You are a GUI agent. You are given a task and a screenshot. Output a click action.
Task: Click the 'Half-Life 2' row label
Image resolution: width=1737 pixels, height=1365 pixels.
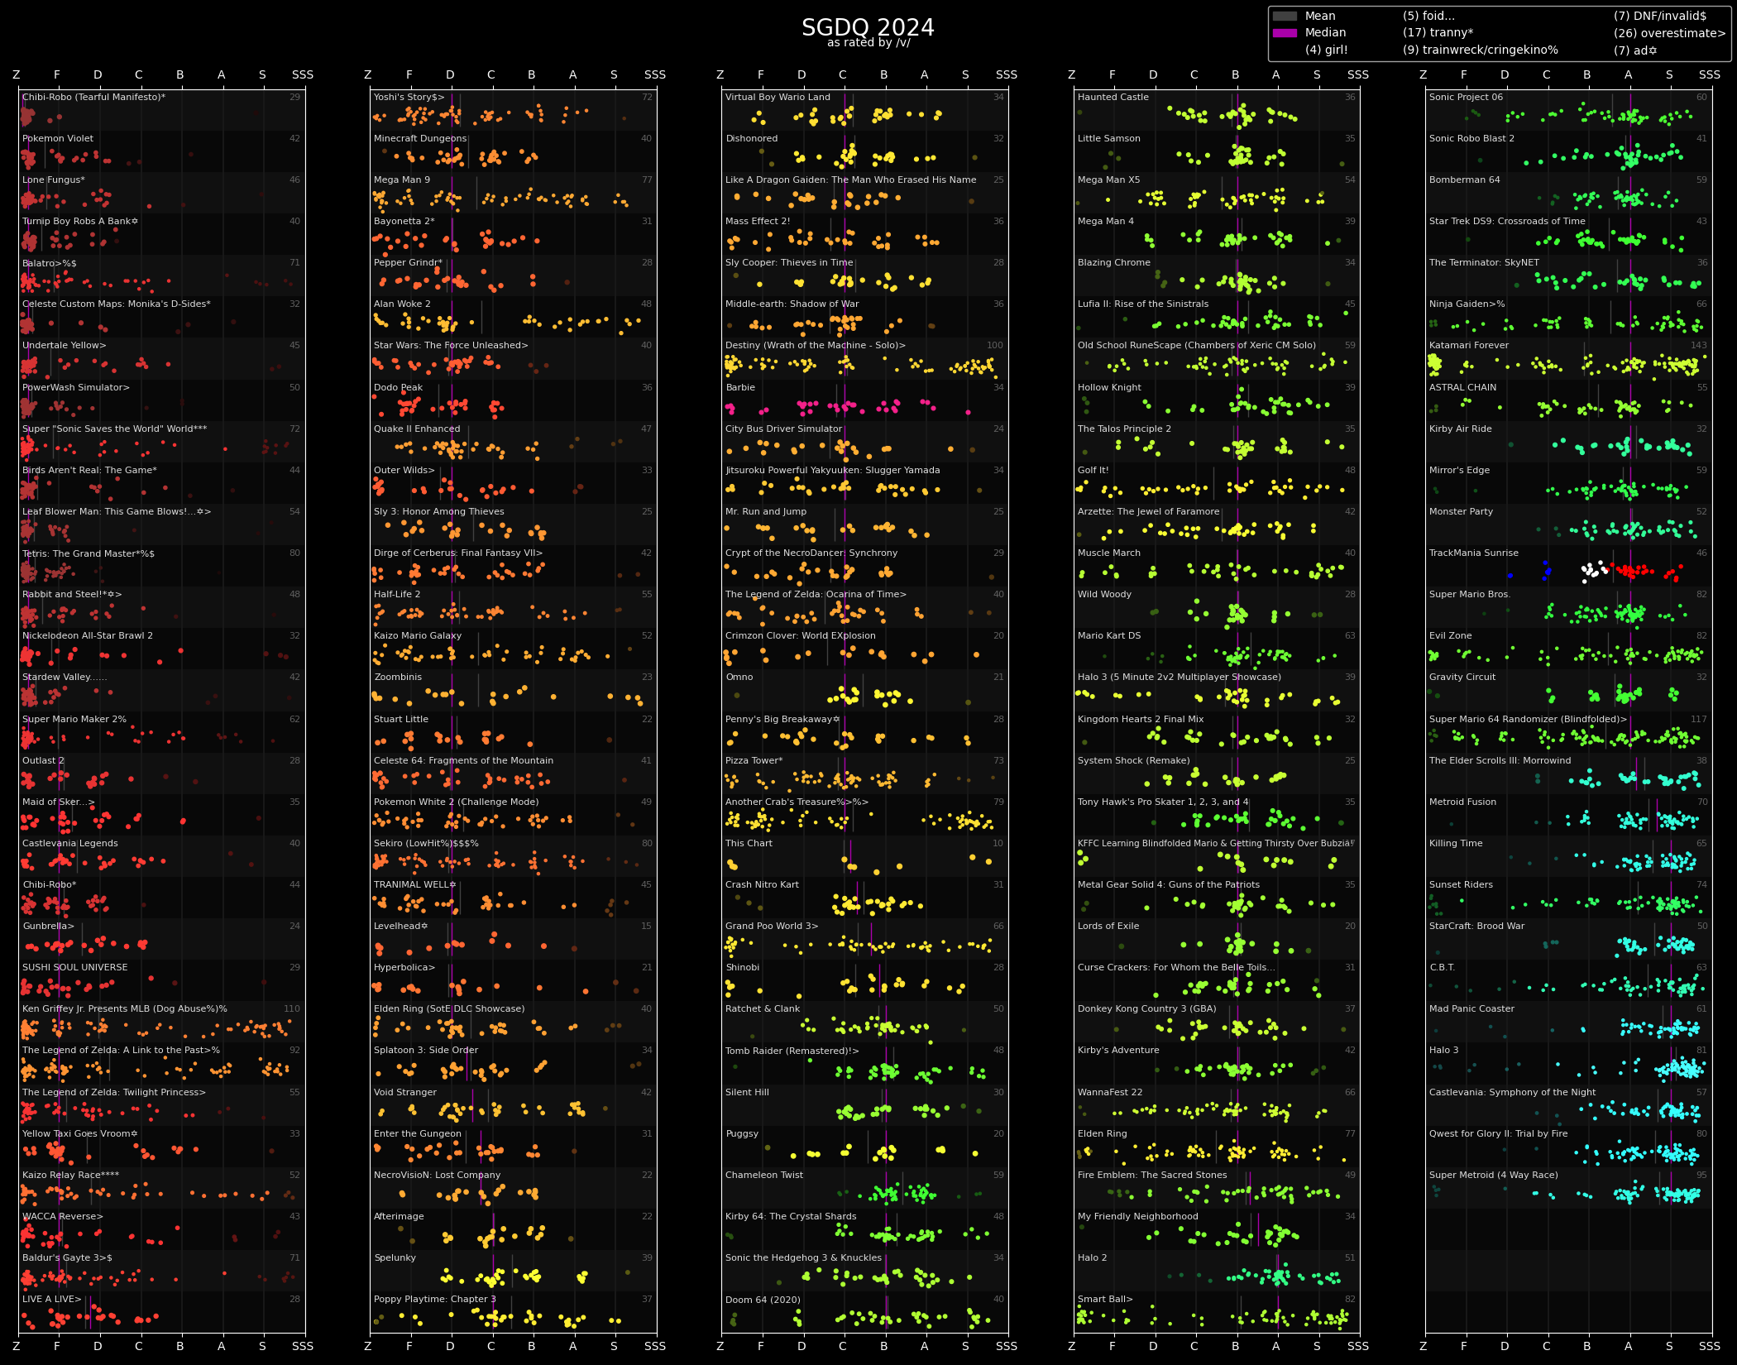pyautogui.click(x=397, y=594)
